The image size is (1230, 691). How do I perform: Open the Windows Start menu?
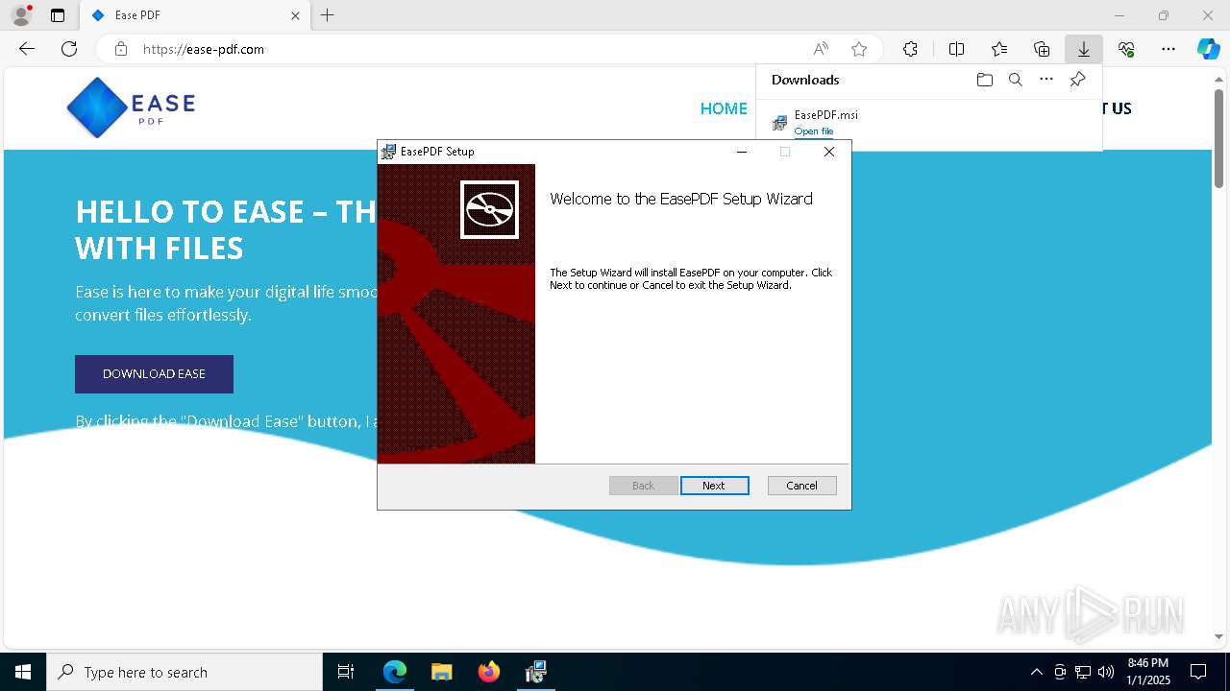23,672
